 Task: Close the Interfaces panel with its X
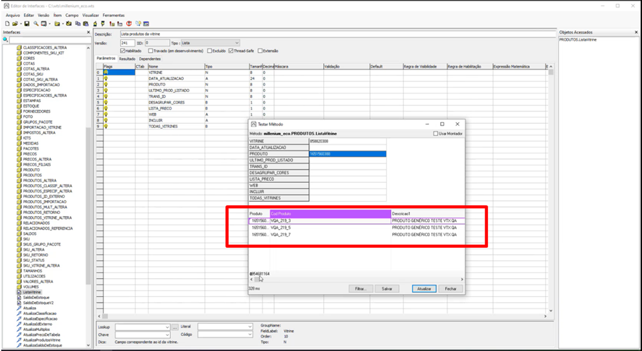pos(89,32)
